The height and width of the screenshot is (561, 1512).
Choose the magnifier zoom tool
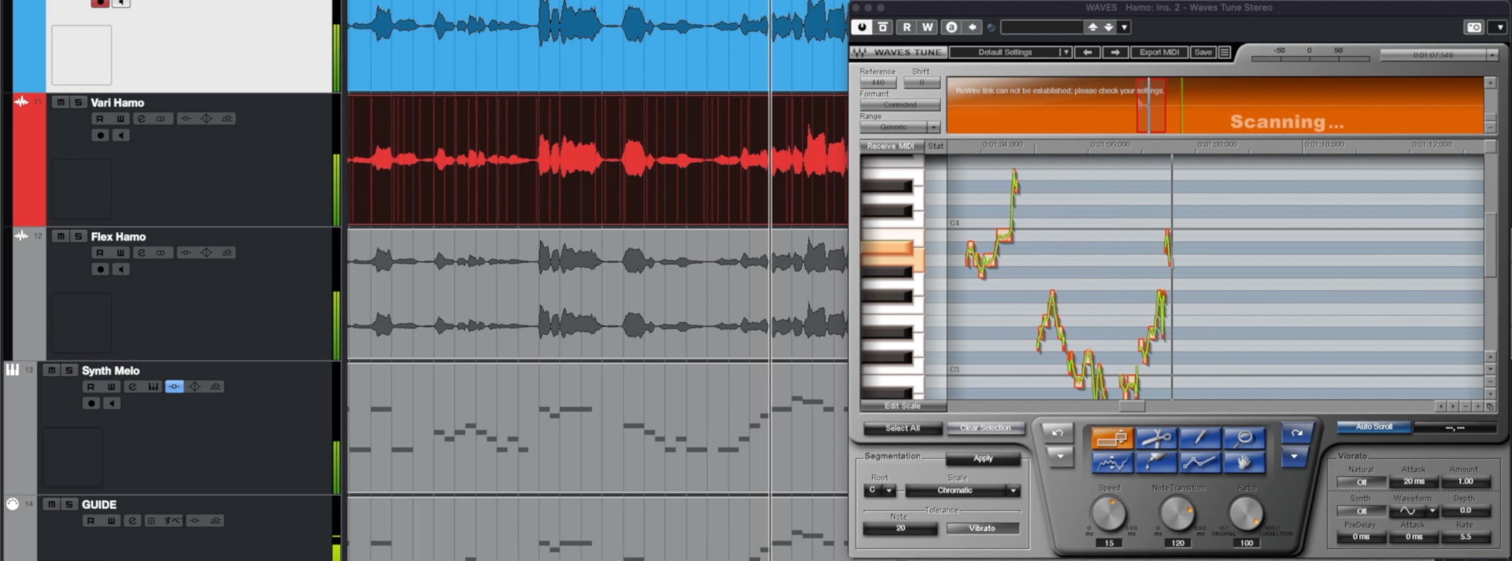(1244, 438)
